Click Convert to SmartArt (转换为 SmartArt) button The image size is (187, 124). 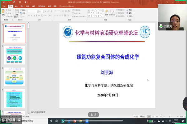coord(79,15)
